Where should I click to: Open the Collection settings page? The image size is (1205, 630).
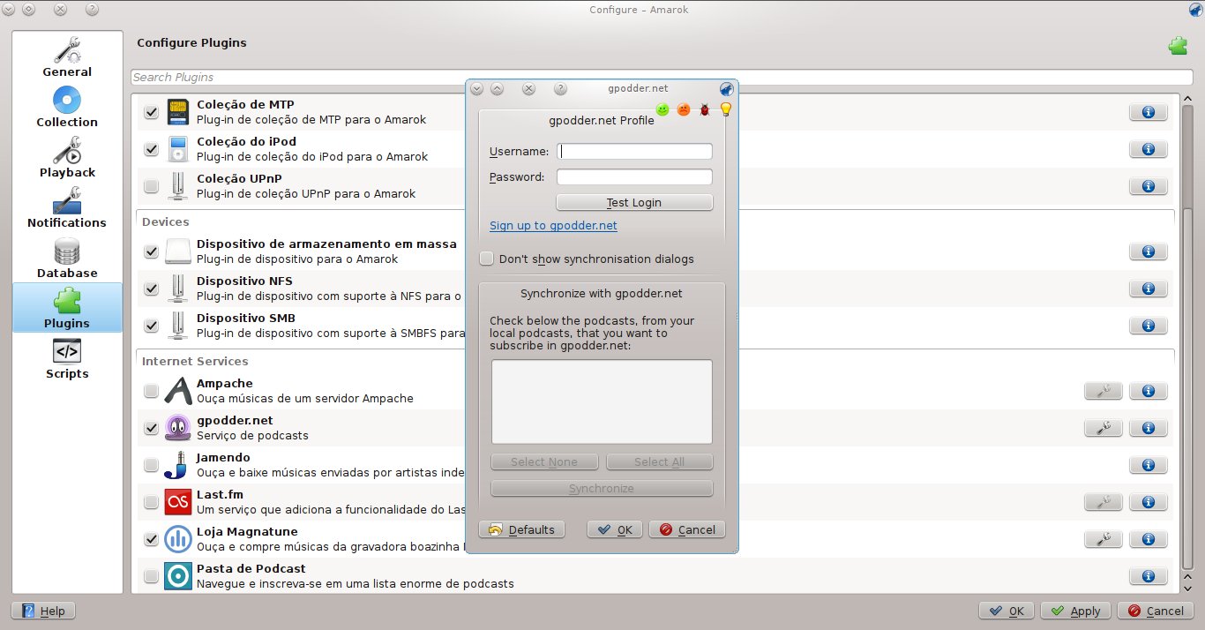tap(67, 108)
